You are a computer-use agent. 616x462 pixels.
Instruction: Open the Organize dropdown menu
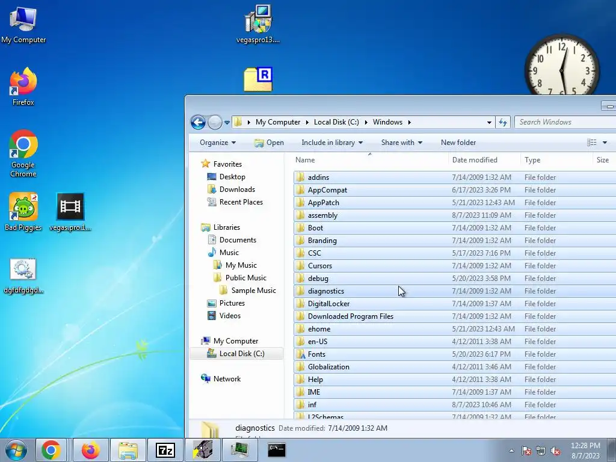coord(218,143)
